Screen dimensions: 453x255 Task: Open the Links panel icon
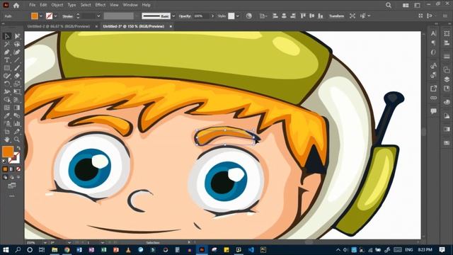[x=433, y=98]
